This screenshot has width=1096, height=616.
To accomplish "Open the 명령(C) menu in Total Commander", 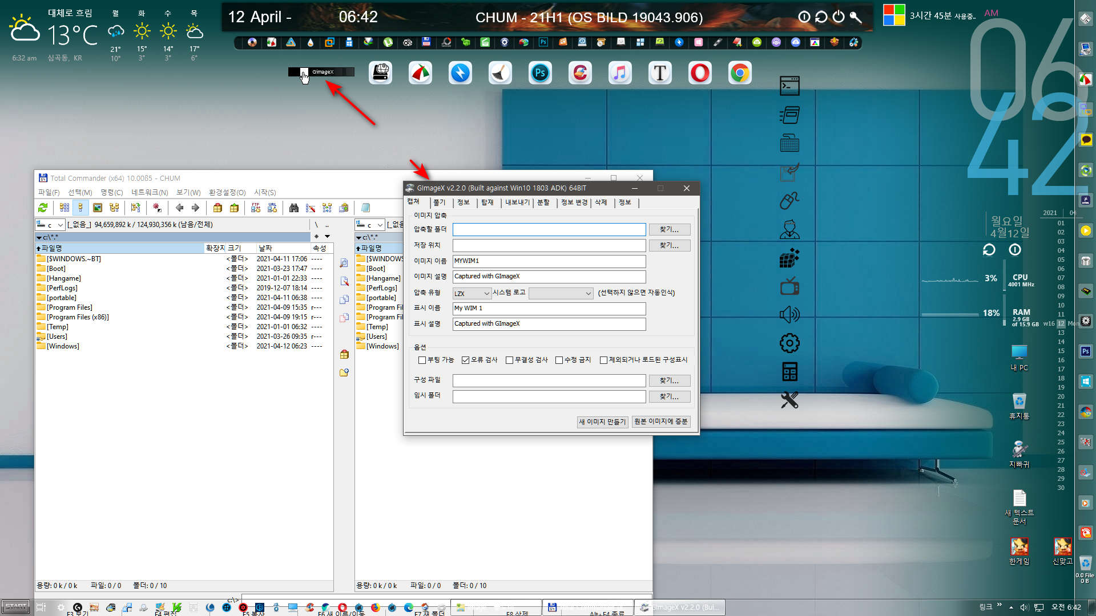I will coord(111,192).
